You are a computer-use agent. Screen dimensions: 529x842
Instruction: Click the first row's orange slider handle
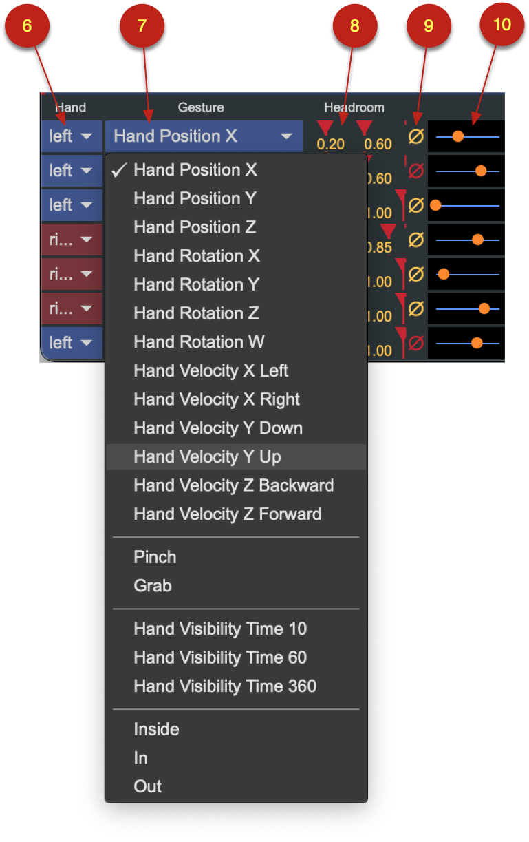pyautogui.click(x=457, y=136)
